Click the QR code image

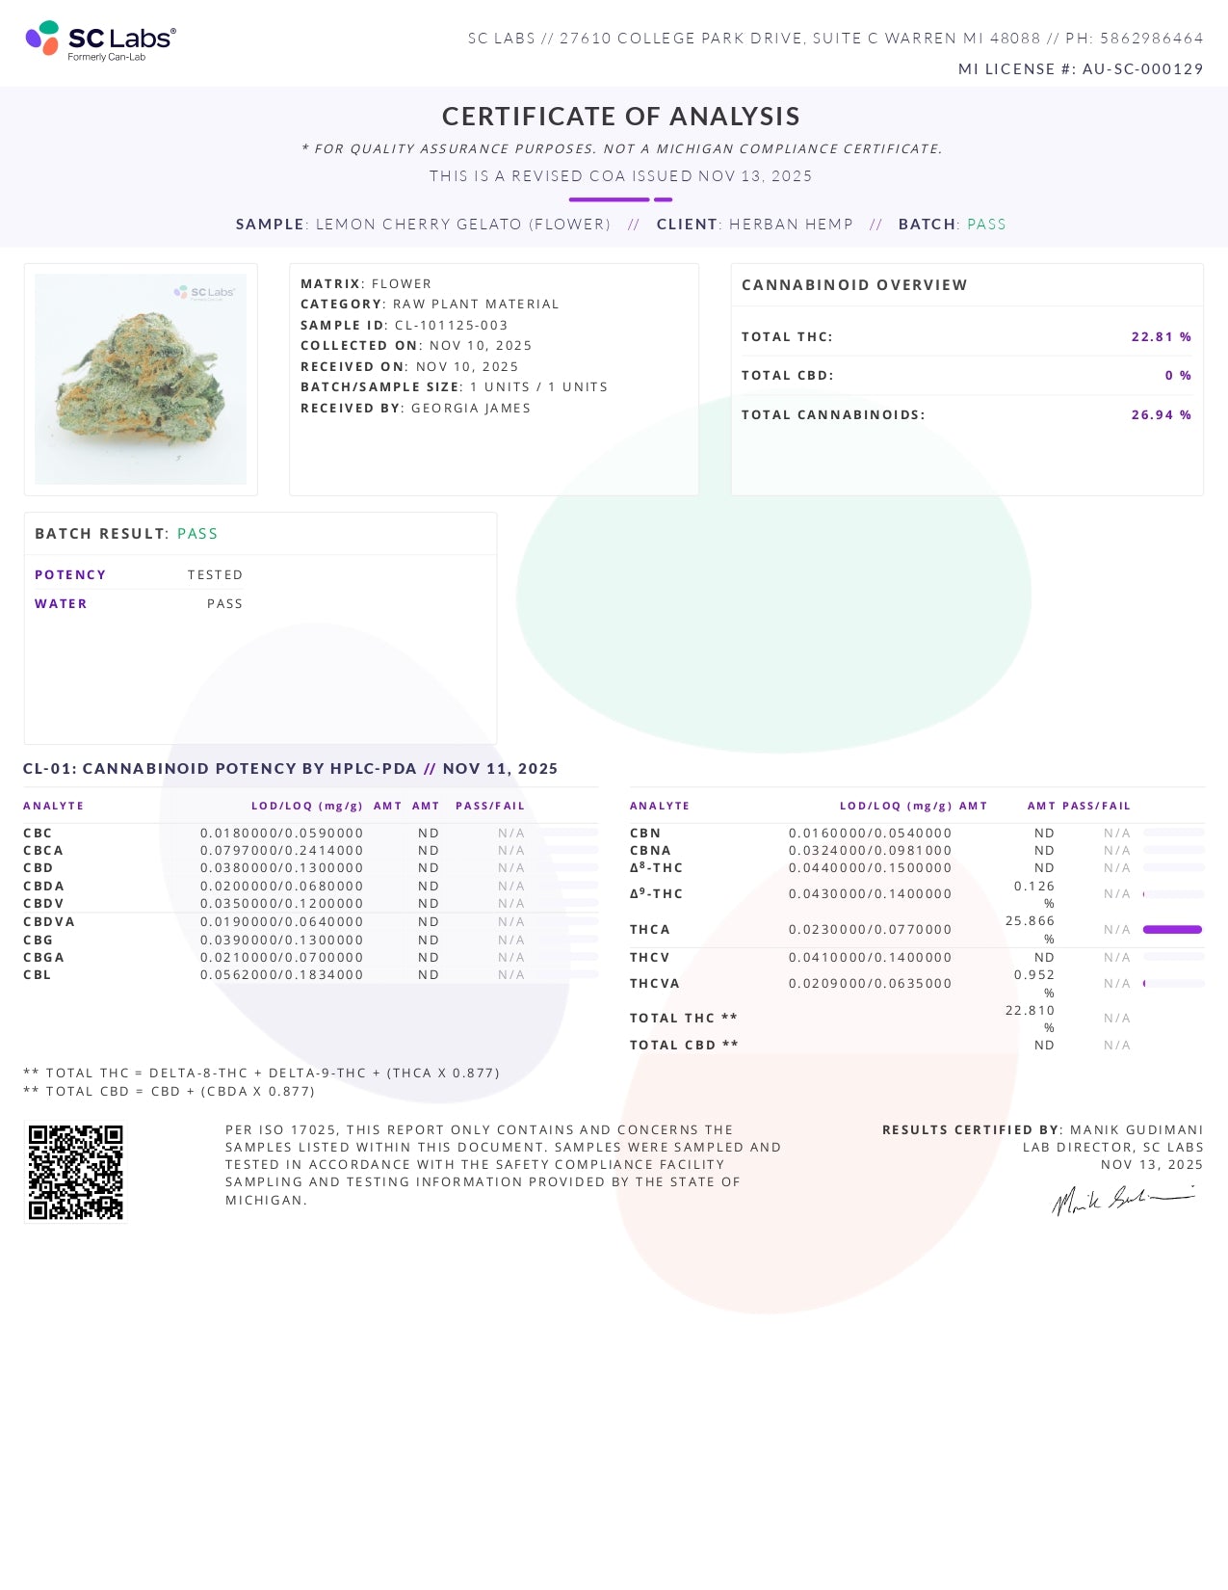[75, 1172]
